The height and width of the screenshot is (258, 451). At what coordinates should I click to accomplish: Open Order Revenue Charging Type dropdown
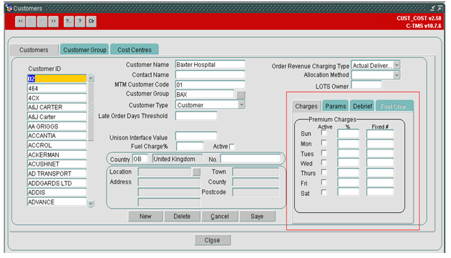[397, 65]
